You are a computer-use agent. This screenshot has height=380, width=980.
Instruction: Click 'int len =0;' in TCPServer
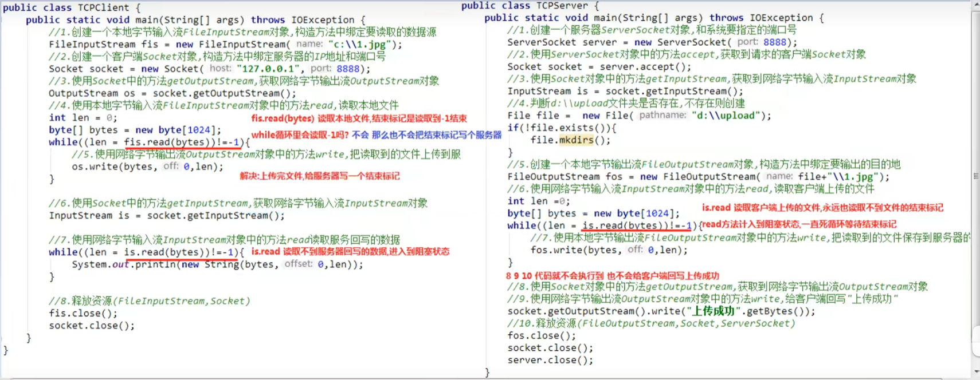click(x=539, y=201)
